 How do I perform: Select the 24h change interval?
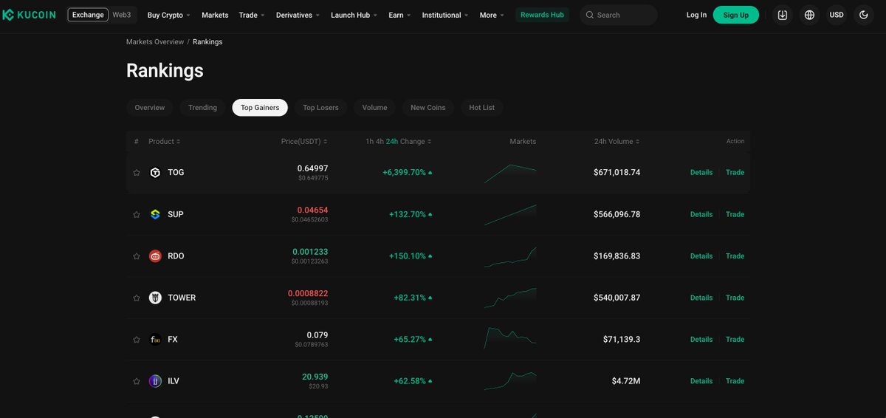pyautogui.click(x=391, y=141)
